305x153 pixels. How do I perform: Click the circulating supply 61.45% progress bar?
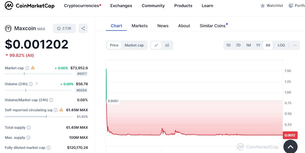39,117
